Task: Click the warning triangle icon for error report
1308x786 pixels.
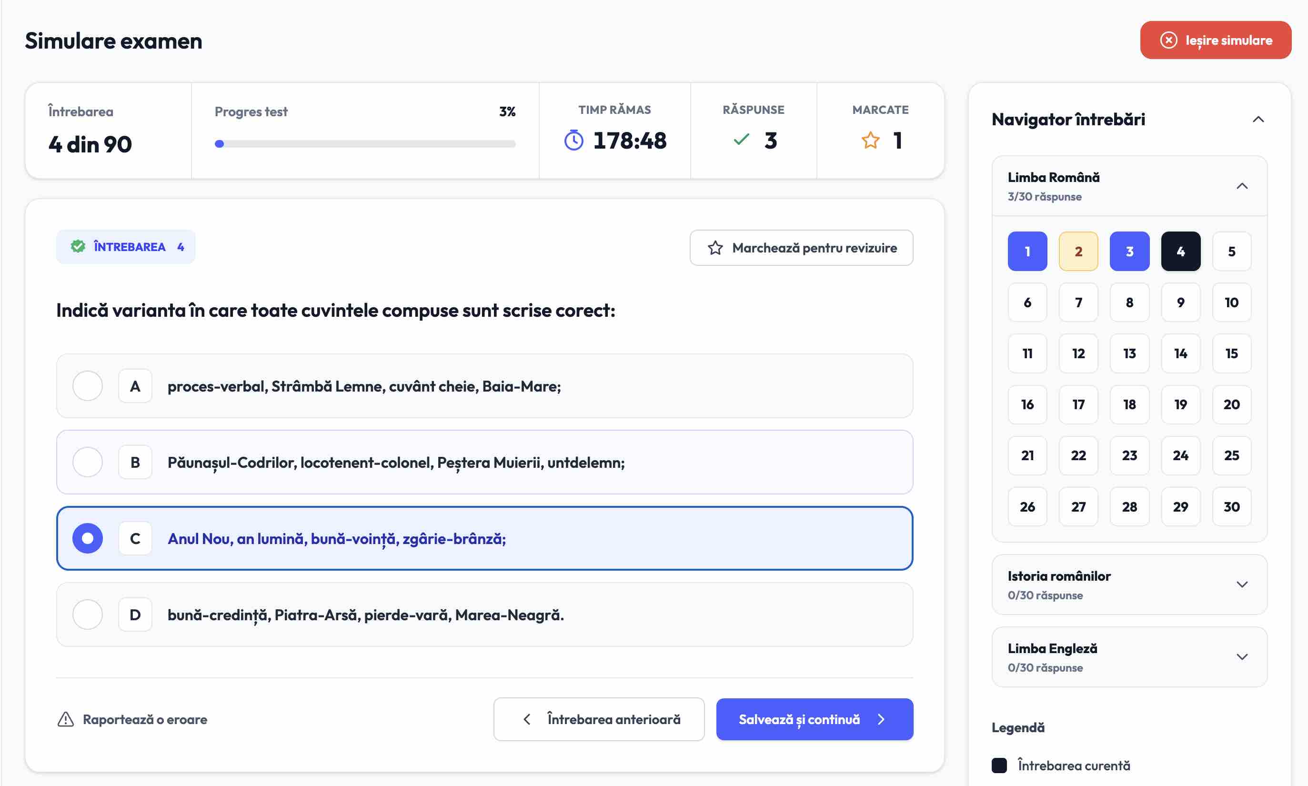Action: [x=66, y=719]
